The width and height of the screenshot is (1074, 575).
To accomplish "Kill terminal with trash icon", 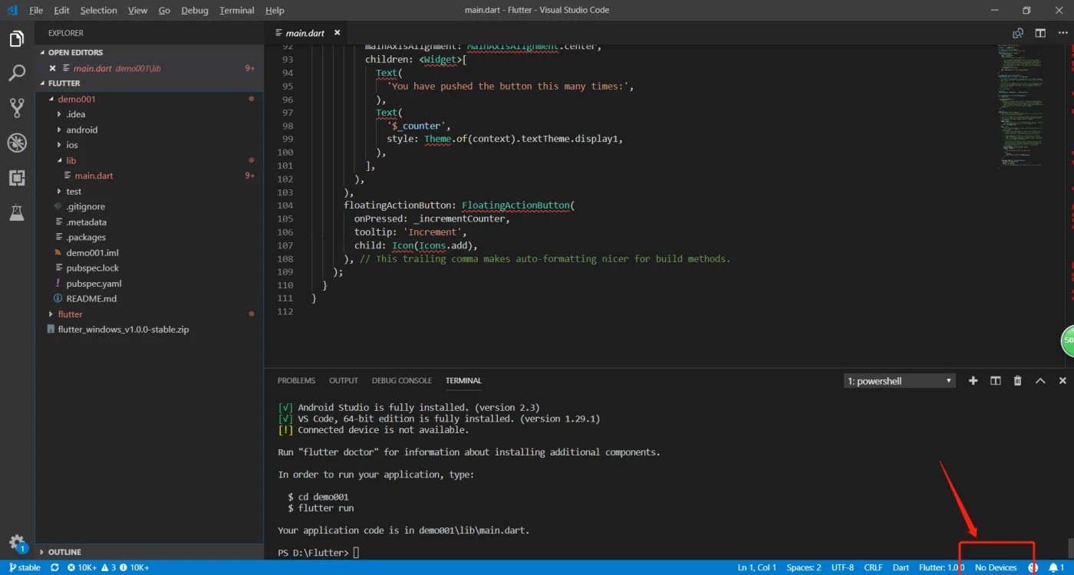I will coord(1018,381).
